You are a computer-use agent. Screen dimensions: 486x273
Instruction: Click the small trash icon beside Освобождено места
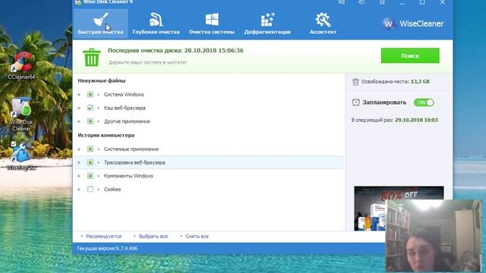click(355, 82)
